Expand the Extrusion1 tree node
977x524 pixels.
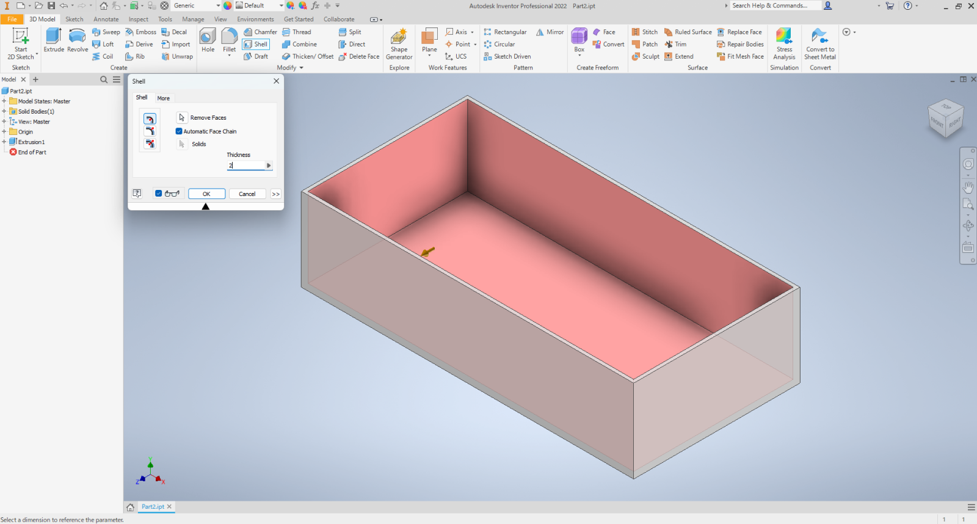point(4,142)
